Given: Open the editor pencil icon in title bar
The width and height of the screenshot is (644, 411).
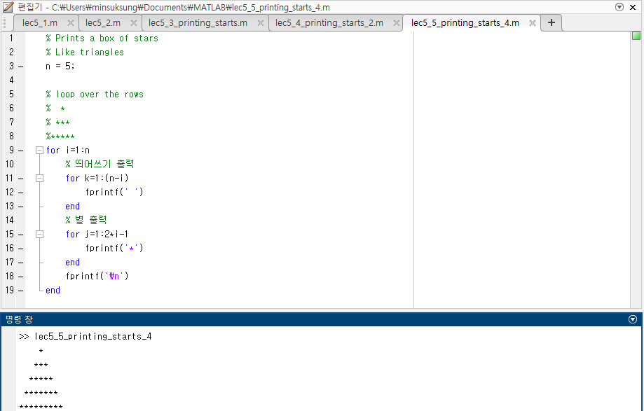Looking at the screenshot, I should tap(8, 7).
